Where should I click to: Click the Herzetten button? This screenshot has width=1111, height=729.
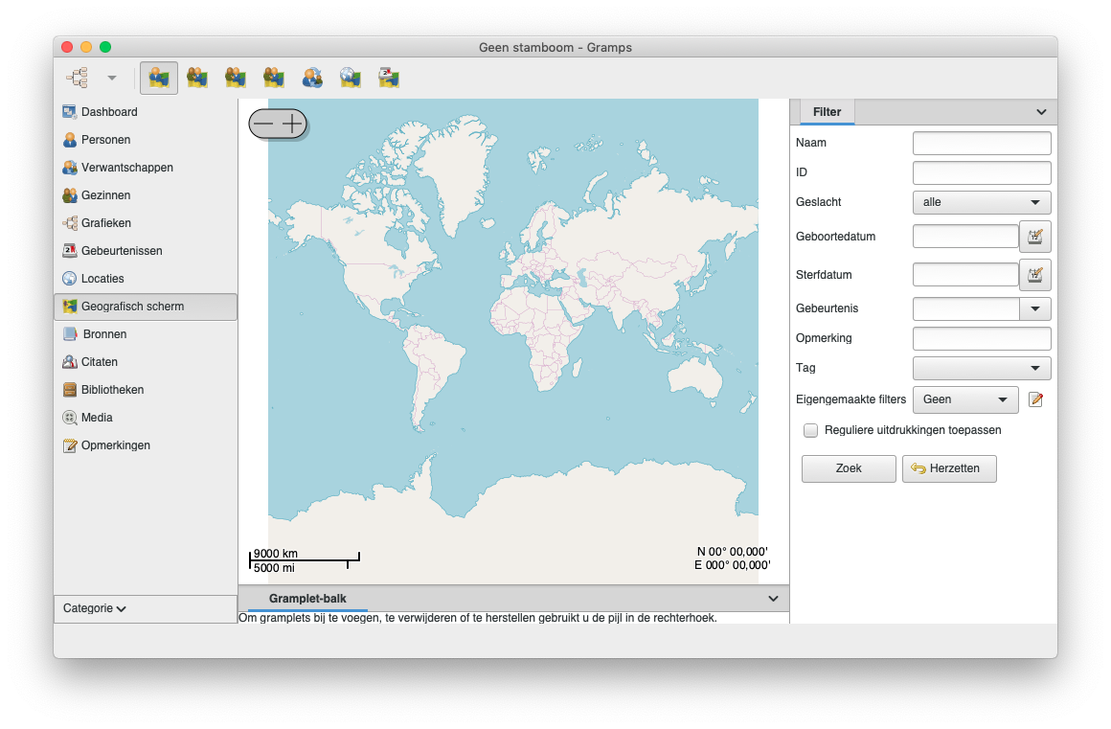tap(948, 468)
